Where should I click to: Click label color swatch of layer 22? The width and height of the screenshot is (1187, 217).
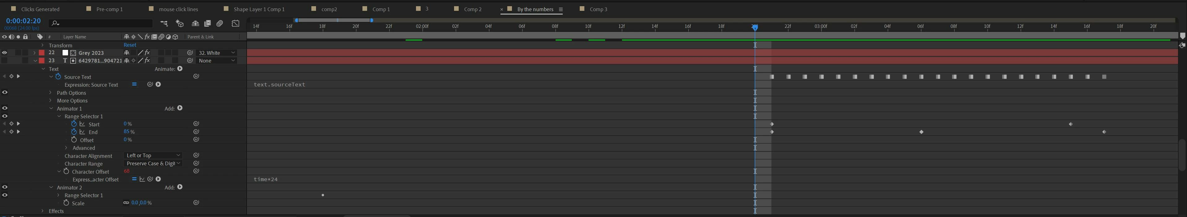coord(41,53)
